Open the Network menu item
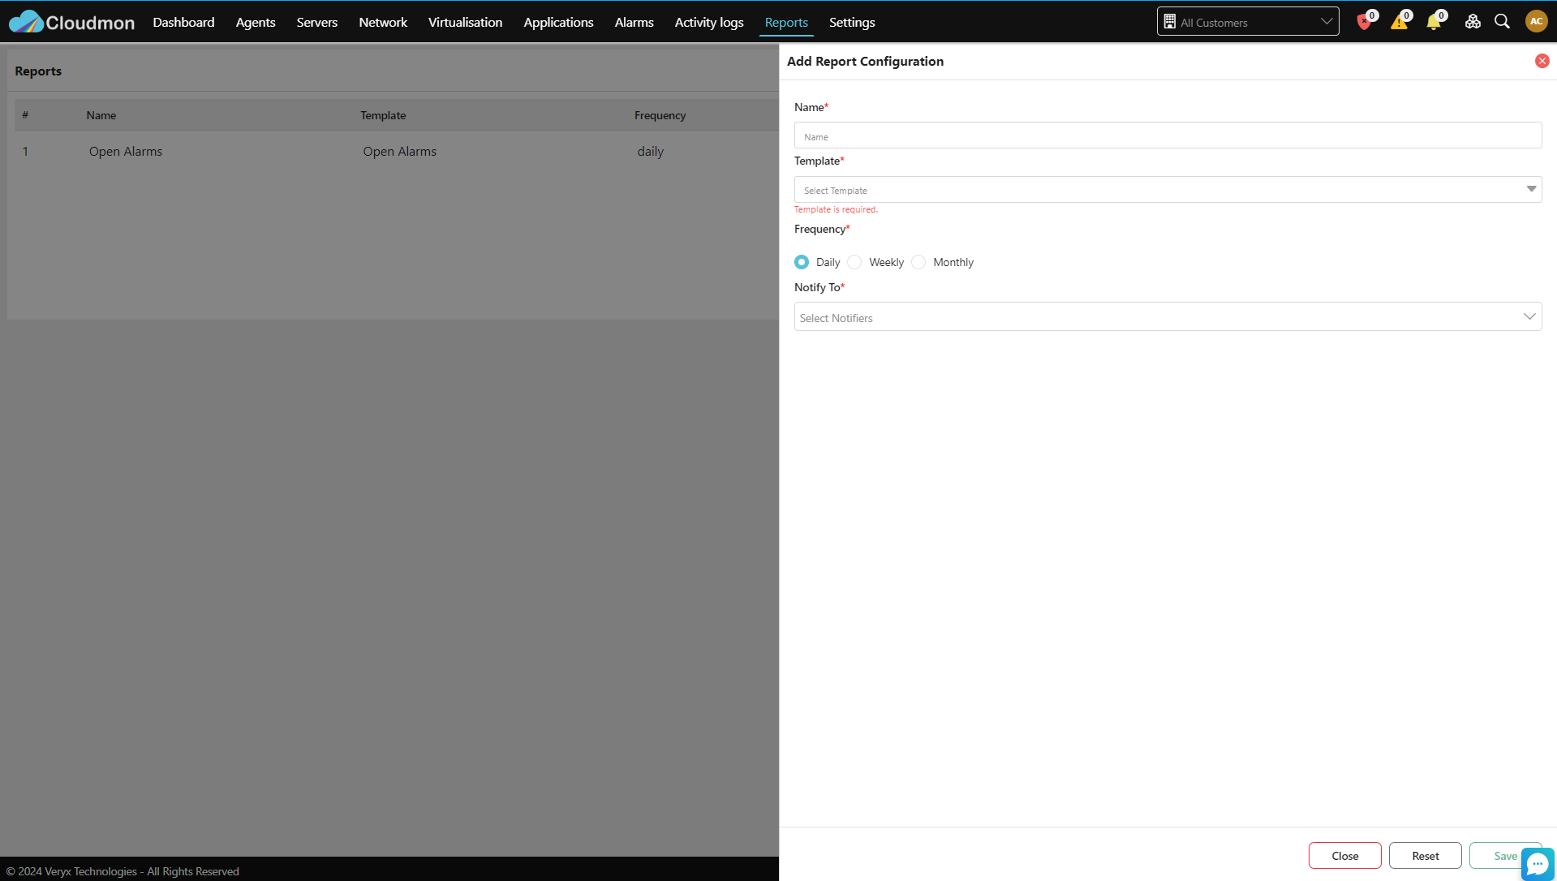This screenshot has width=1557, height=881. point(383,22)
